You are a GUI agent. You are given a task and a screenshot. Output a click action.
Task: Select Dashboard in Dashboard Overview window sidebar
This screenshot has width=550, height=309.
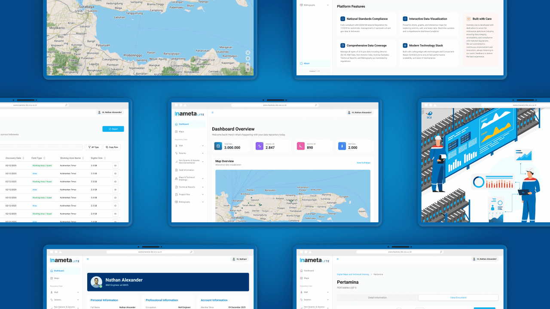[189, 124]
